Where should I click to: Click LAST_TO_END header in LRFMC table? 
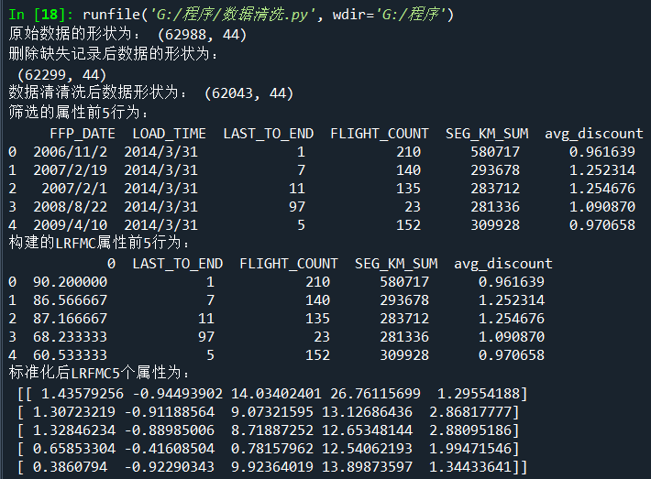177,264
